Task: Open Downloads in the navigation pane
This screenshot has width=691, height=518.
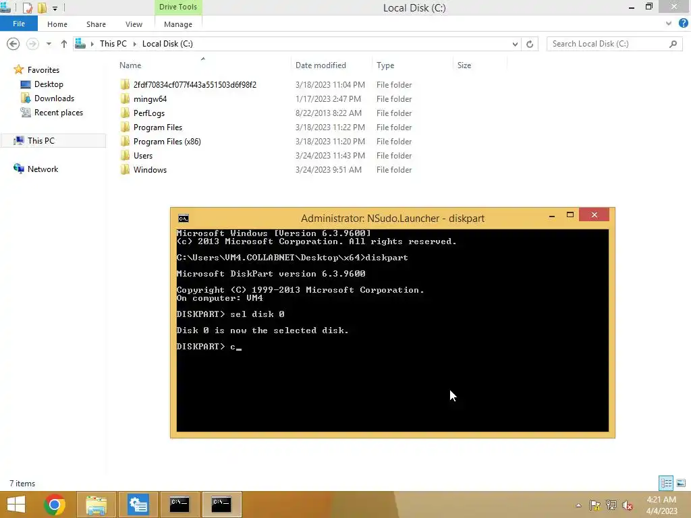Action: [x=54, y=98]
